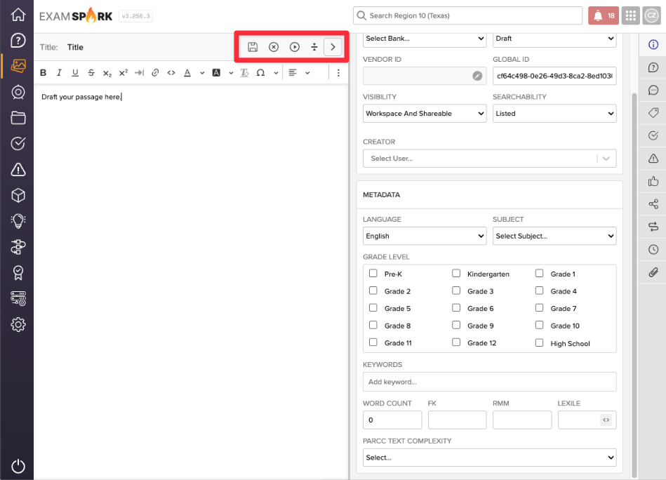
Task: Click the preview play icon
Action: pyautogui.click(x=294, y=47)
